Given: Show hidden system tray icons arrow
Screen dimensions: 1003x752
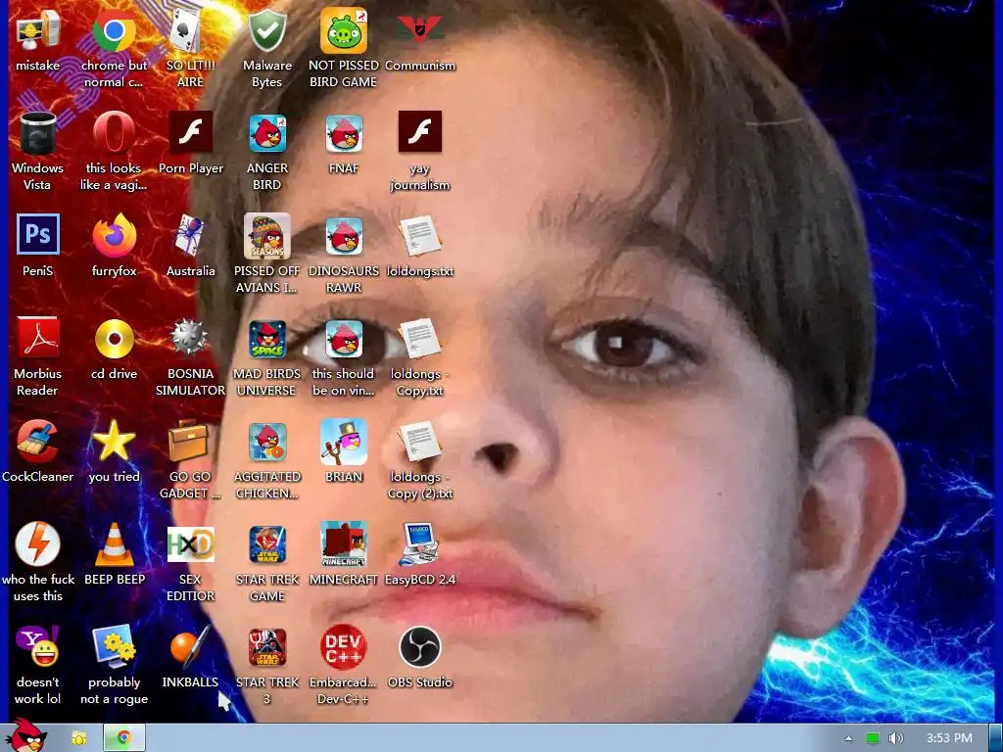Looking at the screenshot, I should click(848, 738).
